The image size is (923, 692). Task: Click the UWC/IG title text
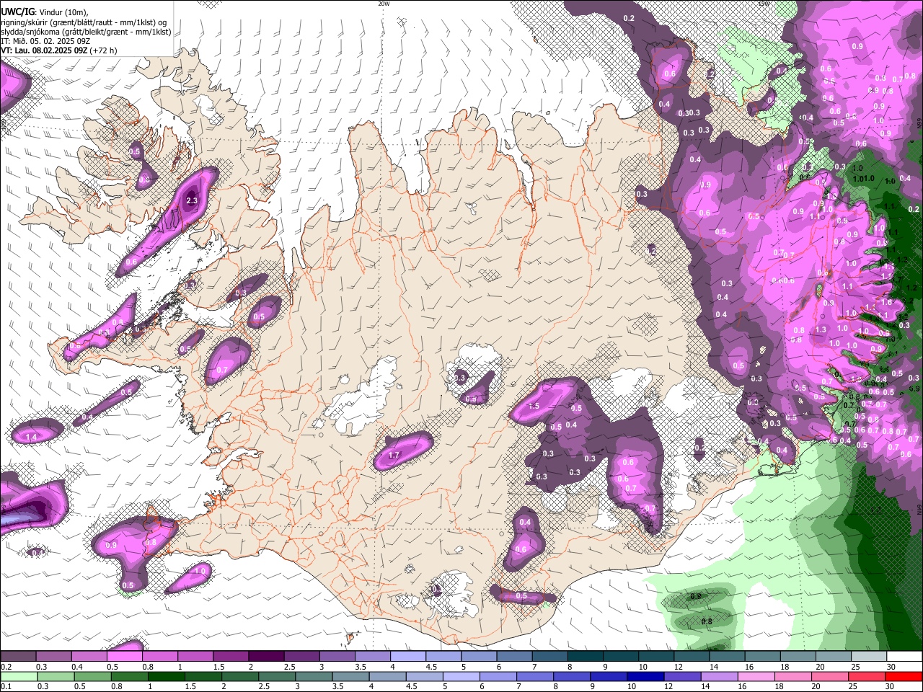click(17, 12)
